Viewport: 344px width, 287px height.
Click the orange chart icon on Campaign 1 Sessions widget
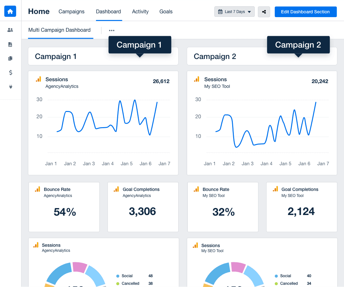38,79
